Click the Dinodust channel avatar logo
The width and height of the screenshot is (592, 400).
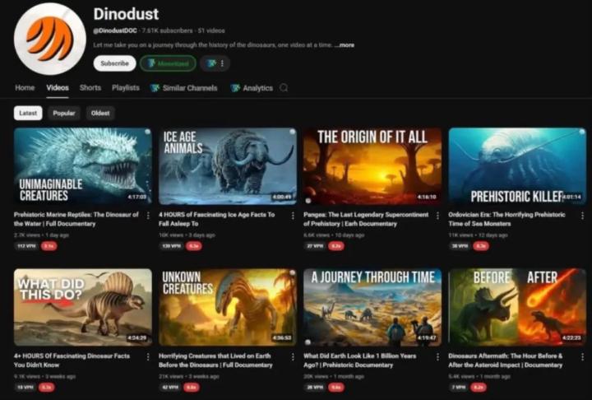[x=50, y=39]
